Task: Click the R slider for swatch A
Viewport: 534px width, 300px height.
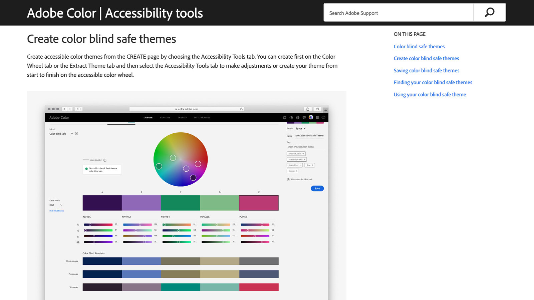Action: point(98,225)
